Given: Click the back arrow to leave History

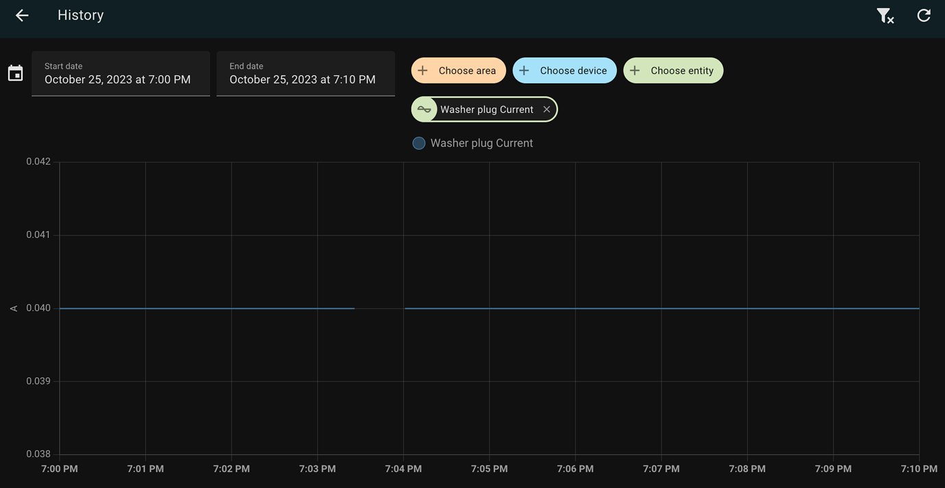Looking at the screenshot, I should [x=21, y=14].
